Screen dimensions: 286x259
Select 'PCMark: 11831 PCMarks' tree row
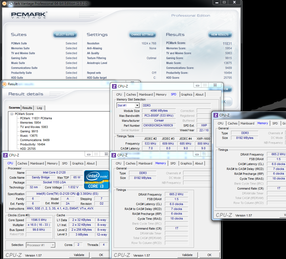coord(36,118)
